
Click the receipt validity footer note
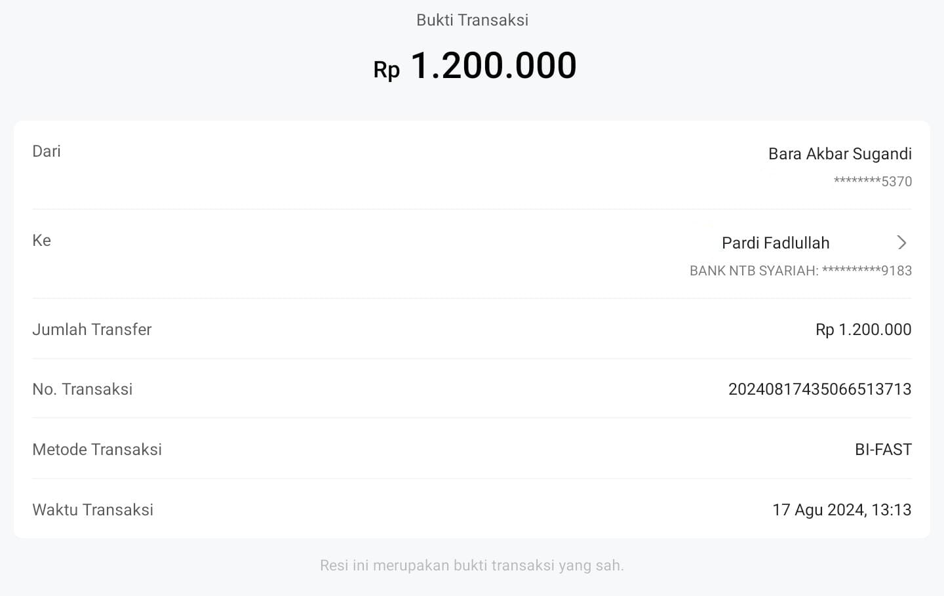coord(472,565)
